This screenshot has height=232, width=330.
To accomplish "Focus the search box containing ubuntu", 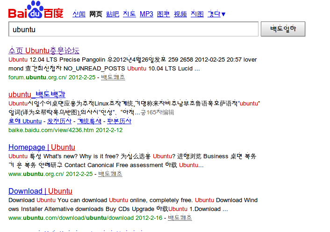I will coord(133,29).
